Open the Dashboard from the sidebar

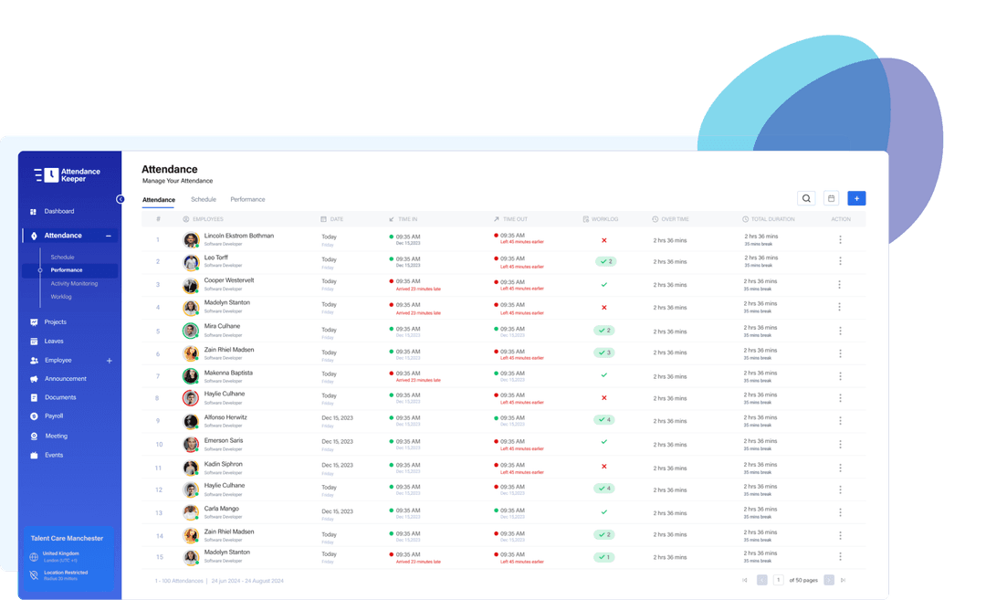click(58, 211)
